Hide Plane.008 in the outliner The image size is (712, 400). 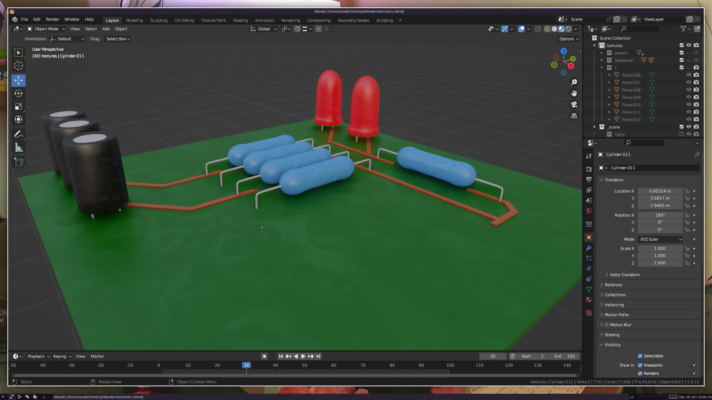pos(689,90)
